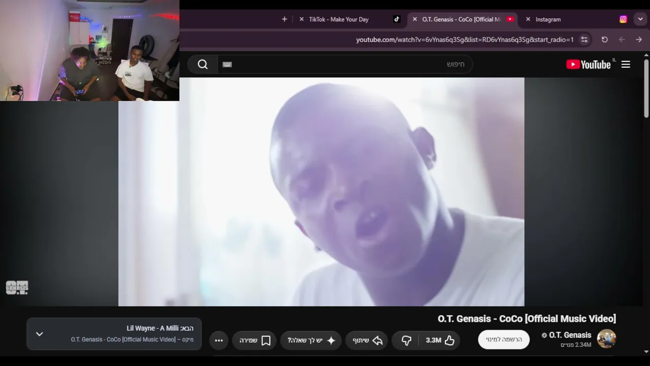Screen dimensions: 650x366
Task: Share the CoCo video
Action: tap(367, 341)
